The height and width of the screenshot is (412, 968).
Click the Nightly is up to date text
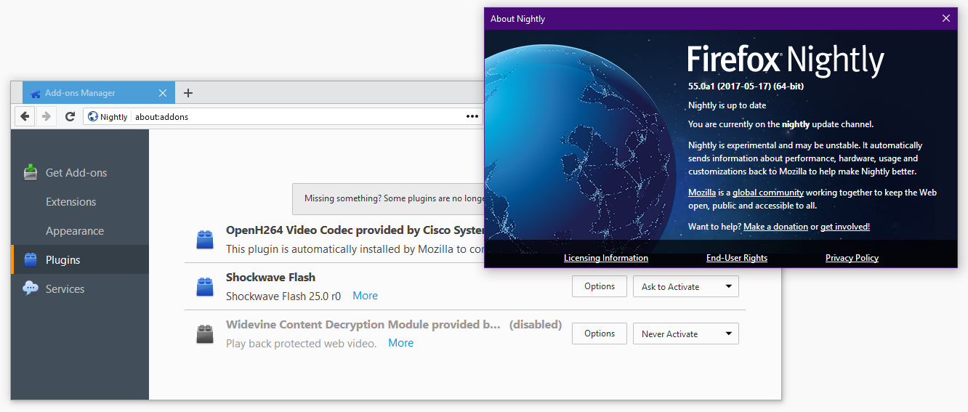[x=727, y=105]
